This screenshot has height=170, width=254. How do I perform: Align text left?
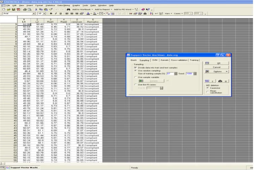(67, 13)
